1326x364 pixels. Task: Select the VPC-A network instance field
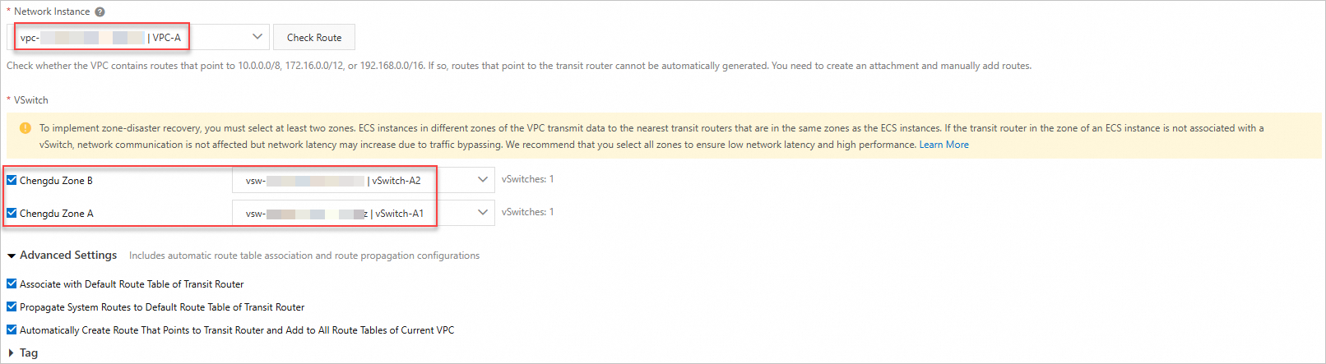[x=138, y=37]
